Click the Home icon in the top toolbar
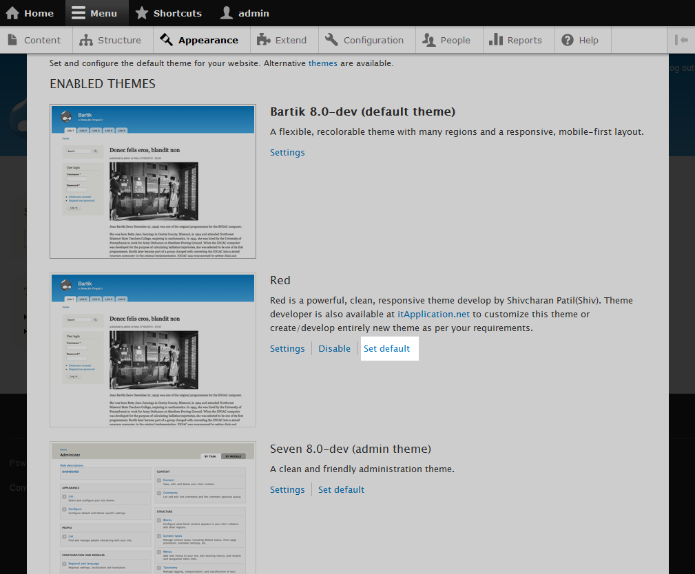This screenshot has height=574, width=695. (x=12, y=13)
